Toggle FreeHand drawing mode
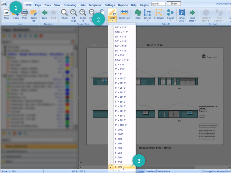This screenshot has width=231, height=173. [x=150, y=171]
